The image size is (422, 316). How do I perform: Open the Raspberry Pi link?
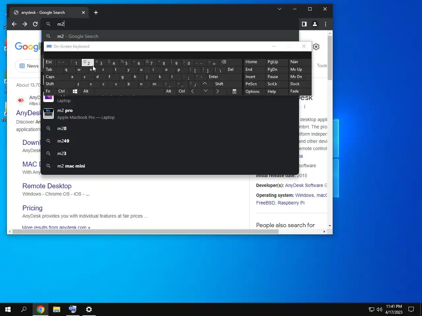[291, 203]
